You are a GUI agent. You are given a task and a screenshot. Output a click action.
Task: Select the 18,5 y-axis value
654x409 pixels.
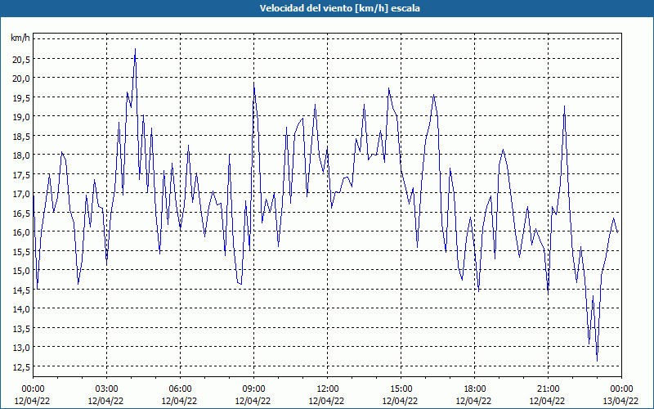[x=21, y=136]
